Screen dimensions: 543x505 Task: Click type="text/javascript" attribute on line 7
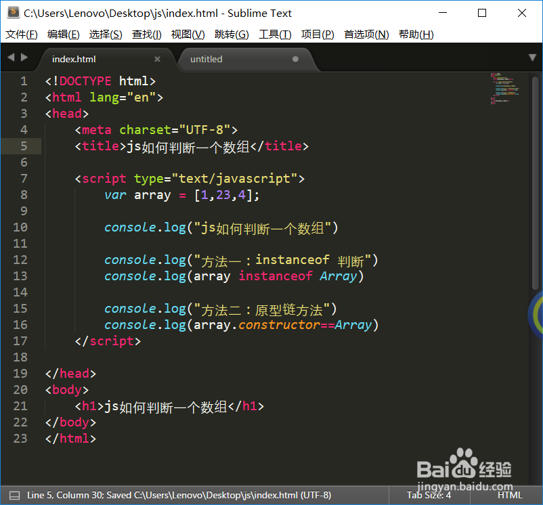tap(216, 179)
